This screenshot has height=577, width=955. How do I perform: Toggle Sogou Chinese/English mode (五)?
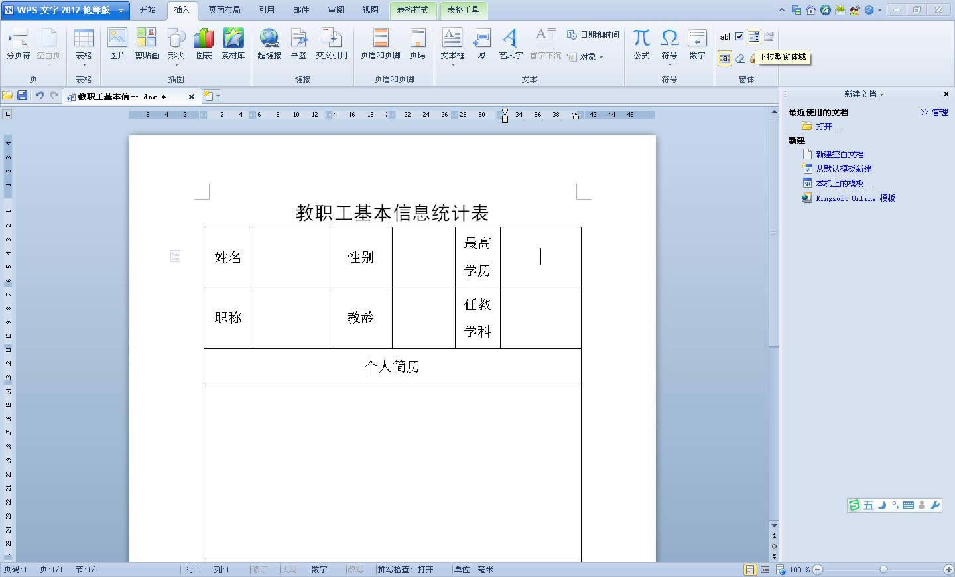tap(868, 505)
